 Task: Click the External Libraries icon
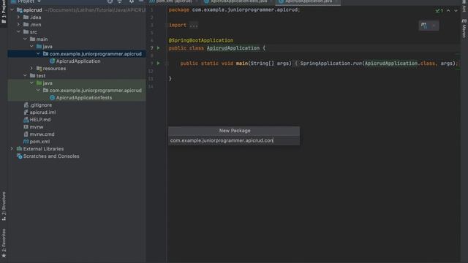point(20,148)
